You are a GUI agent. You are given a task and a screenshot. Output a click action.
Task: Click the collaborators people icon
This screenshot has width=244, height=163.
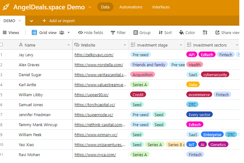point(62,32)
